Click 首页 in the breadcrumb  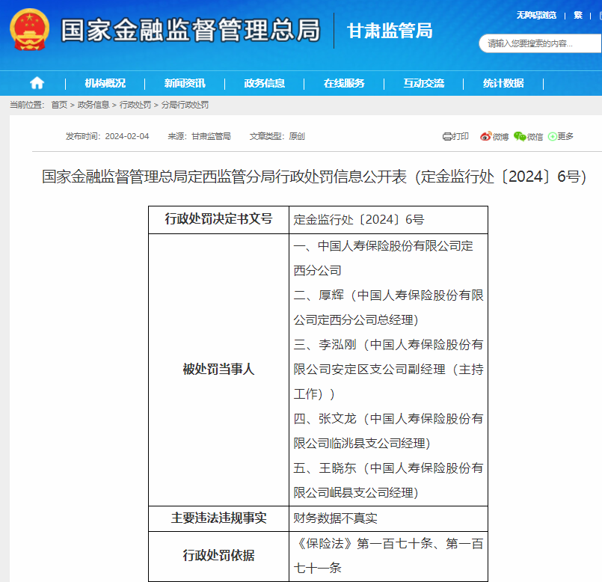(59, 105)
